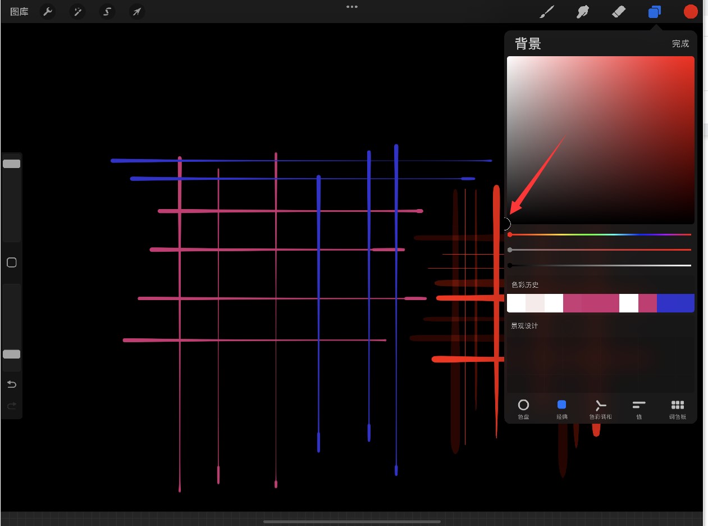This screenshot has width=708, height=526.
Task: Switch to the 色盘 color disc tab
Action: (523, 409)
